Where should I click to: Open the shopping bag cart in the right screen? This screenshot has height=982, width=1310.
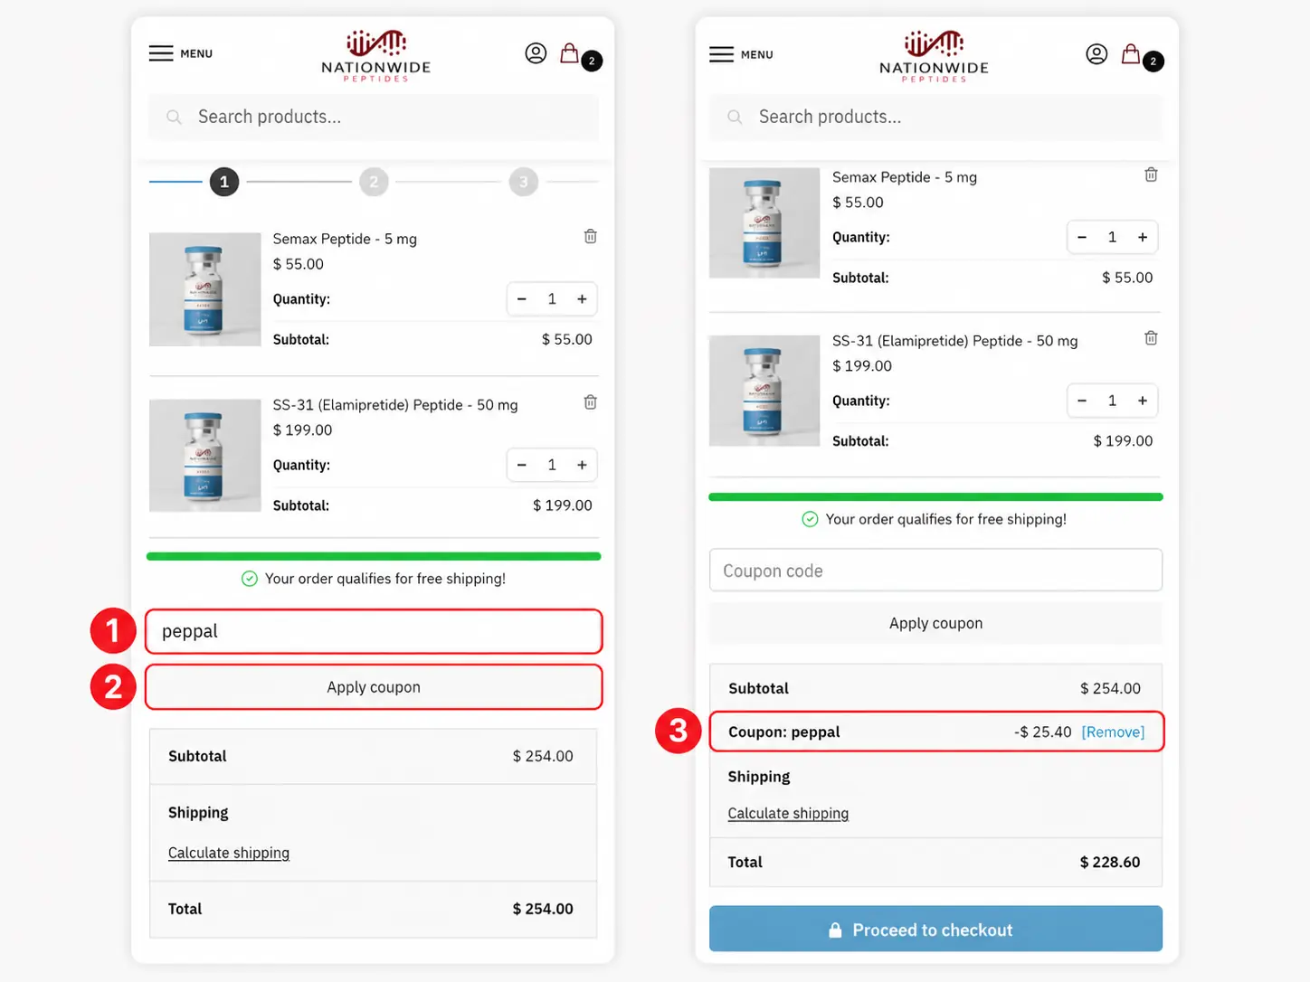(x=1131, y=54)
